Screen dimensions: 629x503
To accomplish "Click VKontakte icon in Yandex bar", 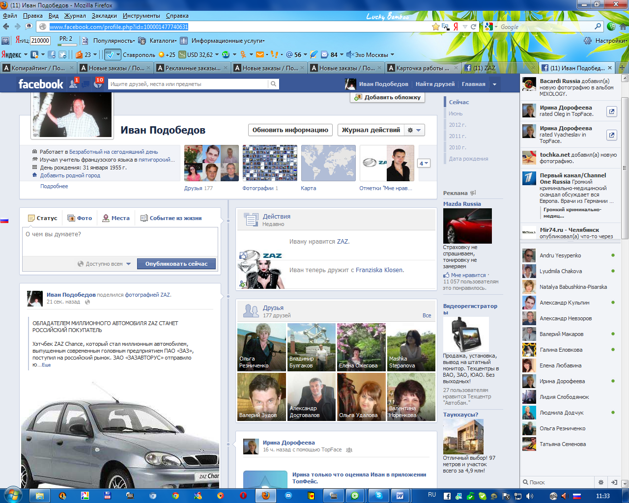I will tap(34, 55).
